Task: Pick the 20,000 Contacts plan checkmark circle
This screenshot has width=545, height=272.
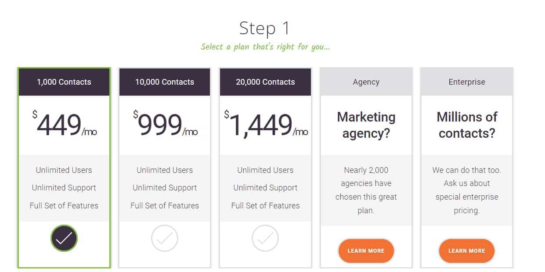Action: (x=265, y=238)
